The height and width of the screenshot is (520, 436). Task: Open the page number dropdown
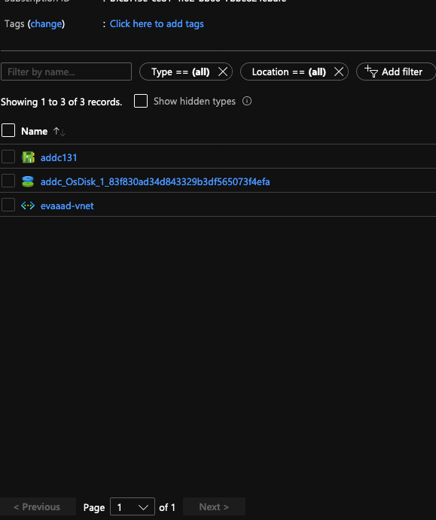133,506
